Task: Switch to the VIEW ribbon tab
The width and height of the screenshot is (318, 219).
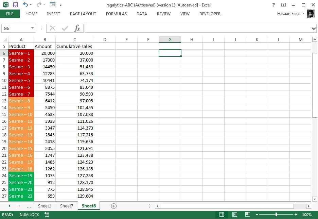Action: (x=185, y=14)
